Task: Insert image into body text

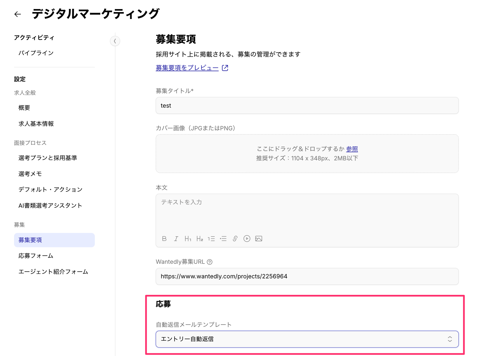Action: point(259,239)
